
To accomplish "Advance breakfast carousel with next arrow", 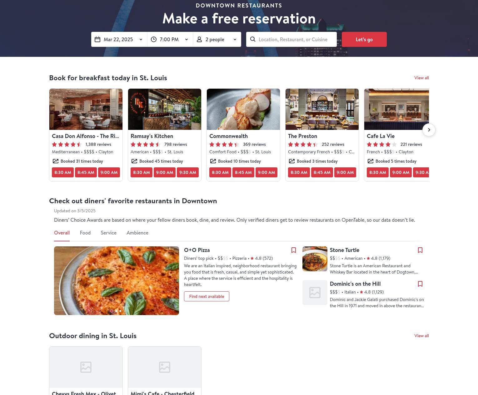I will 429,130.
